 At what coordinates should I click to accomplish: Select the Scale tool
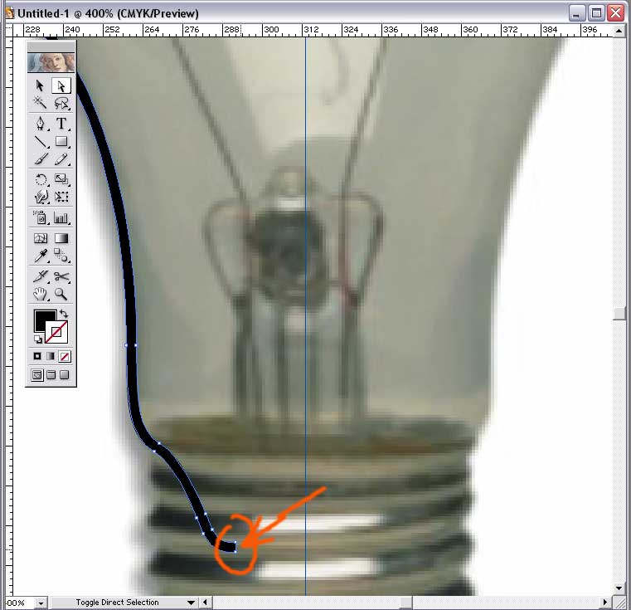click(x=61, y=179)
